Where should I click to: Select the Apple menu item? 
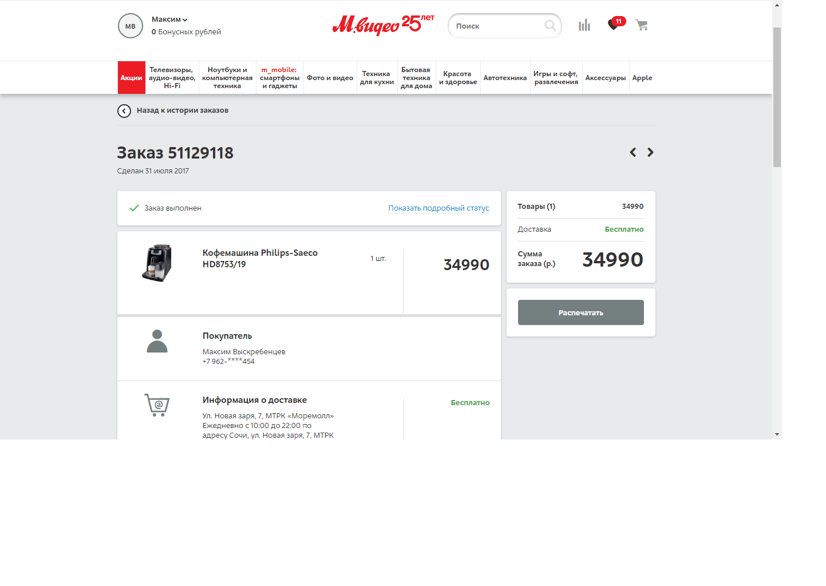click(x=642, y=78)
